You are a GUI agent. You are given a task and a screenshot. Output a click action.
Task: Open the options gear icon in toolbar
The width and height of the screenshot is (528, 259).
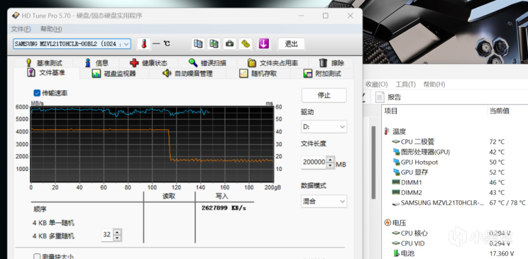click(x=246, y=44)
